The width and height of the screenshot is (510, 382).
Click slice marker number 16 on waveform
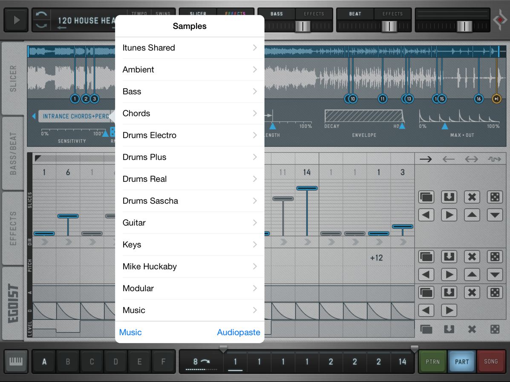478,99
